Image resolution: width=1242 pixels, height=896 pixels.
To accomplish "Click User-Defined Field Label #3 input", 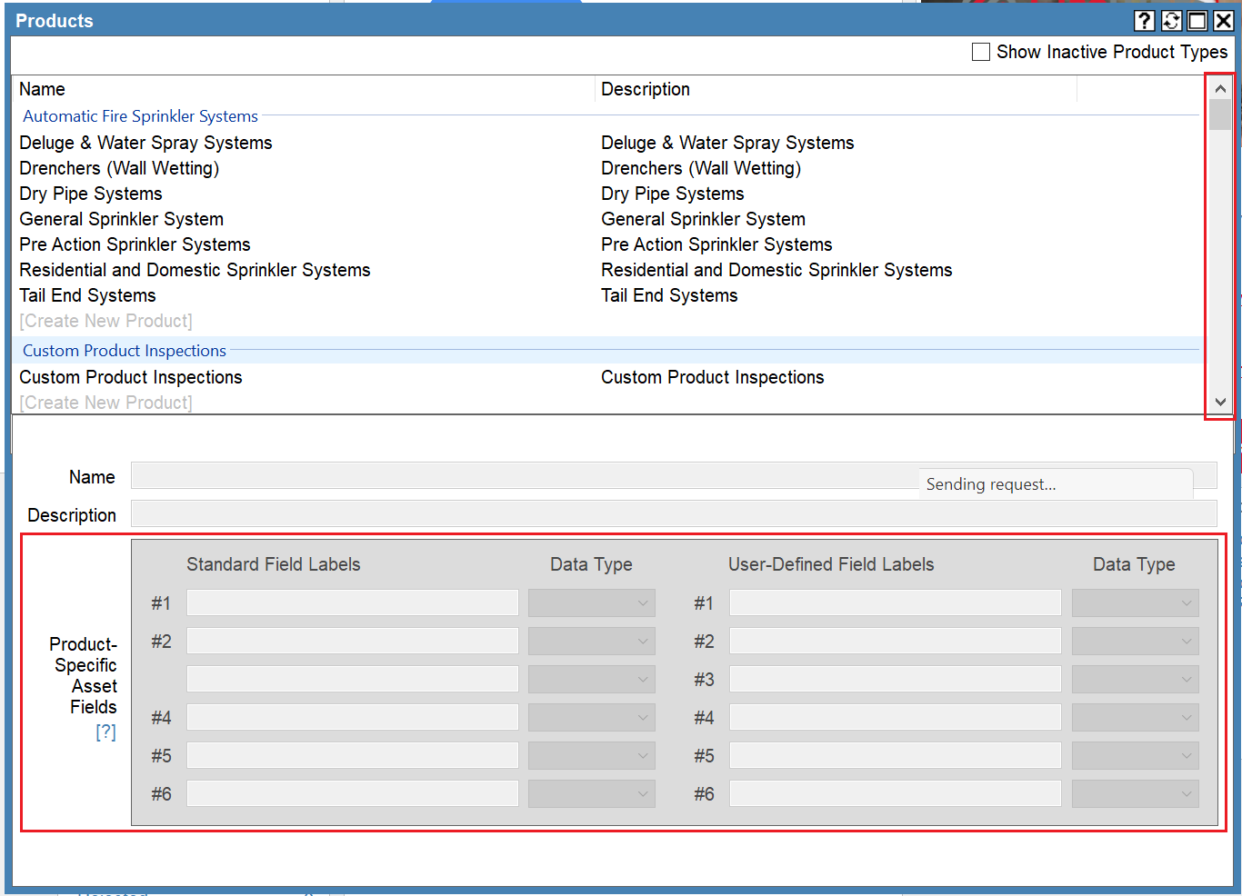I will [896, 679].
